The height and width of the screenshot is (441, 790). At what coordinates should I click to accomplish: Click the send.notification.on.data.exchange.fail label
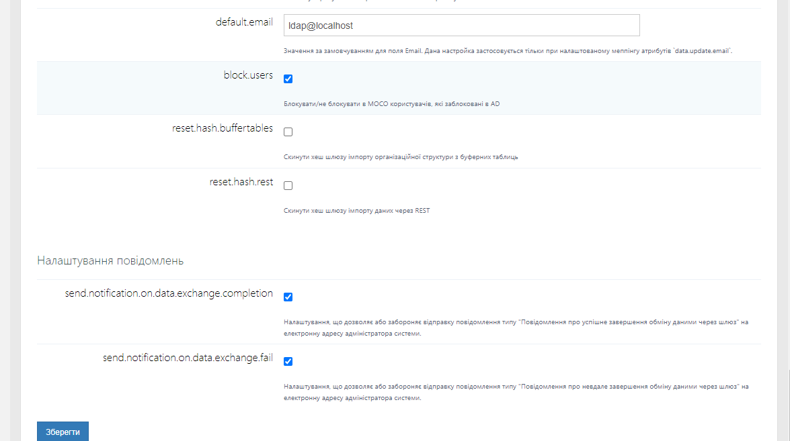(x=188, y=358)
